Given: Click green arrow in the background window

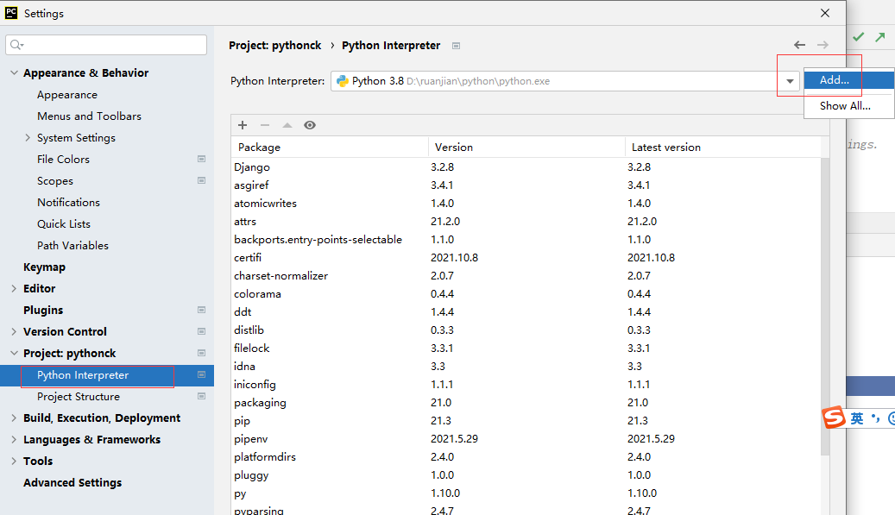Looking at the screenshot, I should 880,37.
